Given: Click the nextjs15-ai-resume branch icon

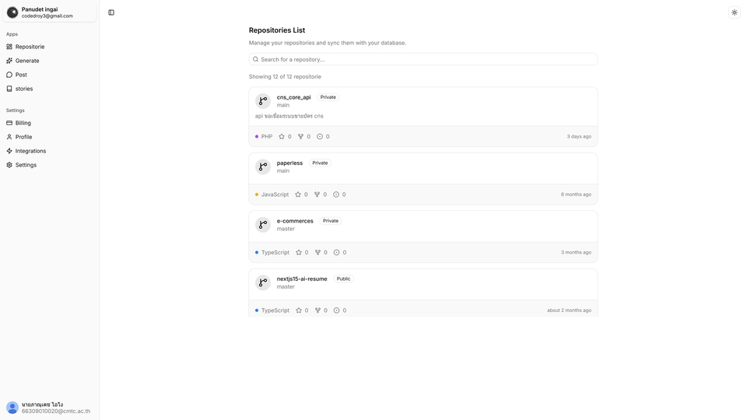Looking at the screenshot, I should pos(263,282).
